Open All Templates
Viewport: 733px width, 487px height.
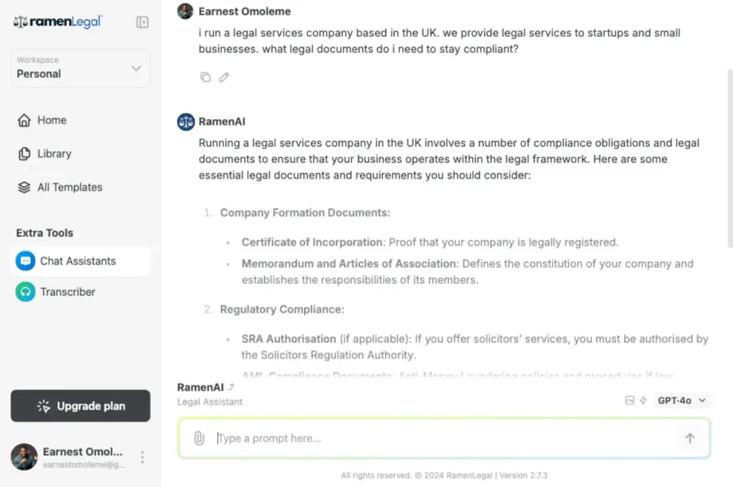68,187
